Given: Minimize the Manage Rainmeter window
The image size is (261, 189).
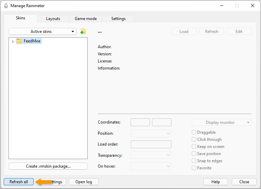Looking at the screenshot, I should coord(222,5).
